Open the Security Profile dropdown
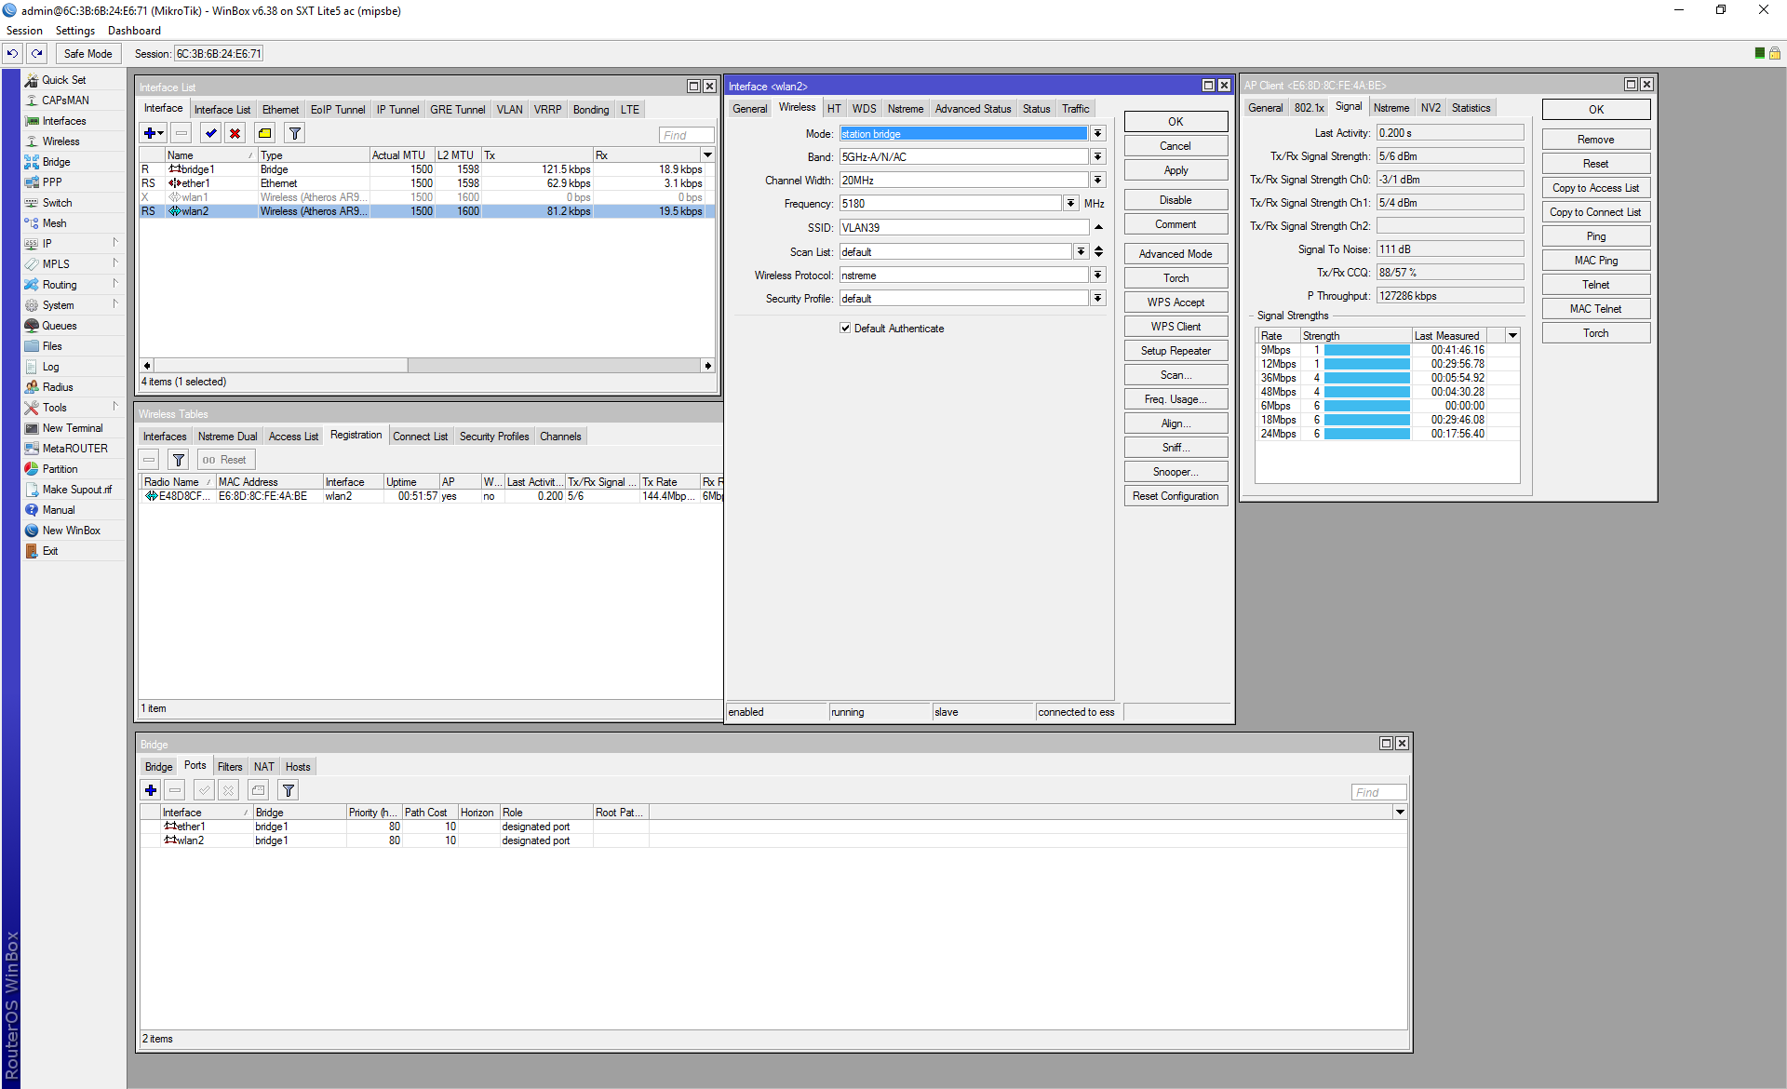This screenshot has width=1787, height=1089. click(1098, 299)
